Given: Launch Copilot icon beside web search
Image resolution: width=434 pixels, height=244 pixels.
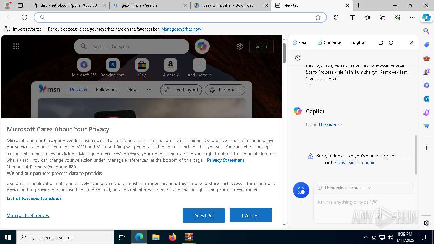Looking at the screenshot, I should [202, 46].
